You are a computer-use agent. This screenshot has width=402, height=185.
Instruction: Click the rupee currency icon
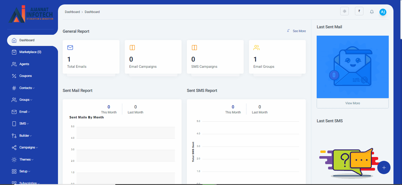tap(359, 11)
